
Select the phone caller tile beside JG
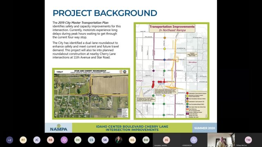point(194,140)
